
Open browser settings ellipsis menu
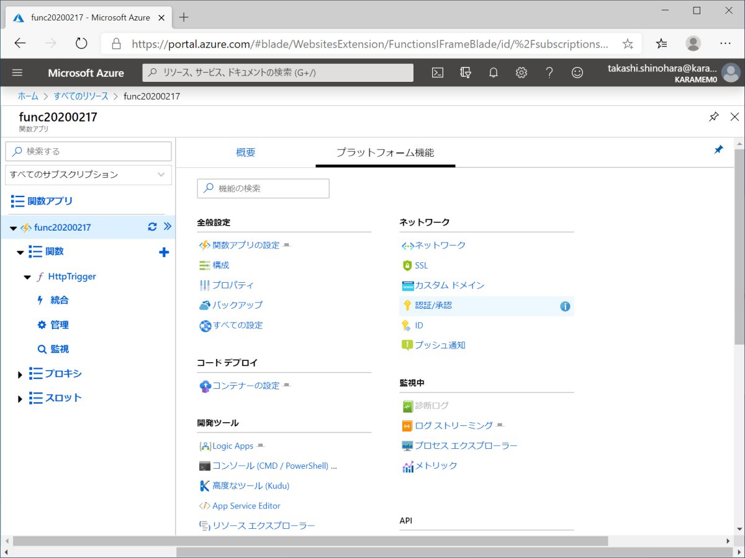pyautogui.click(x=725, y=43)
